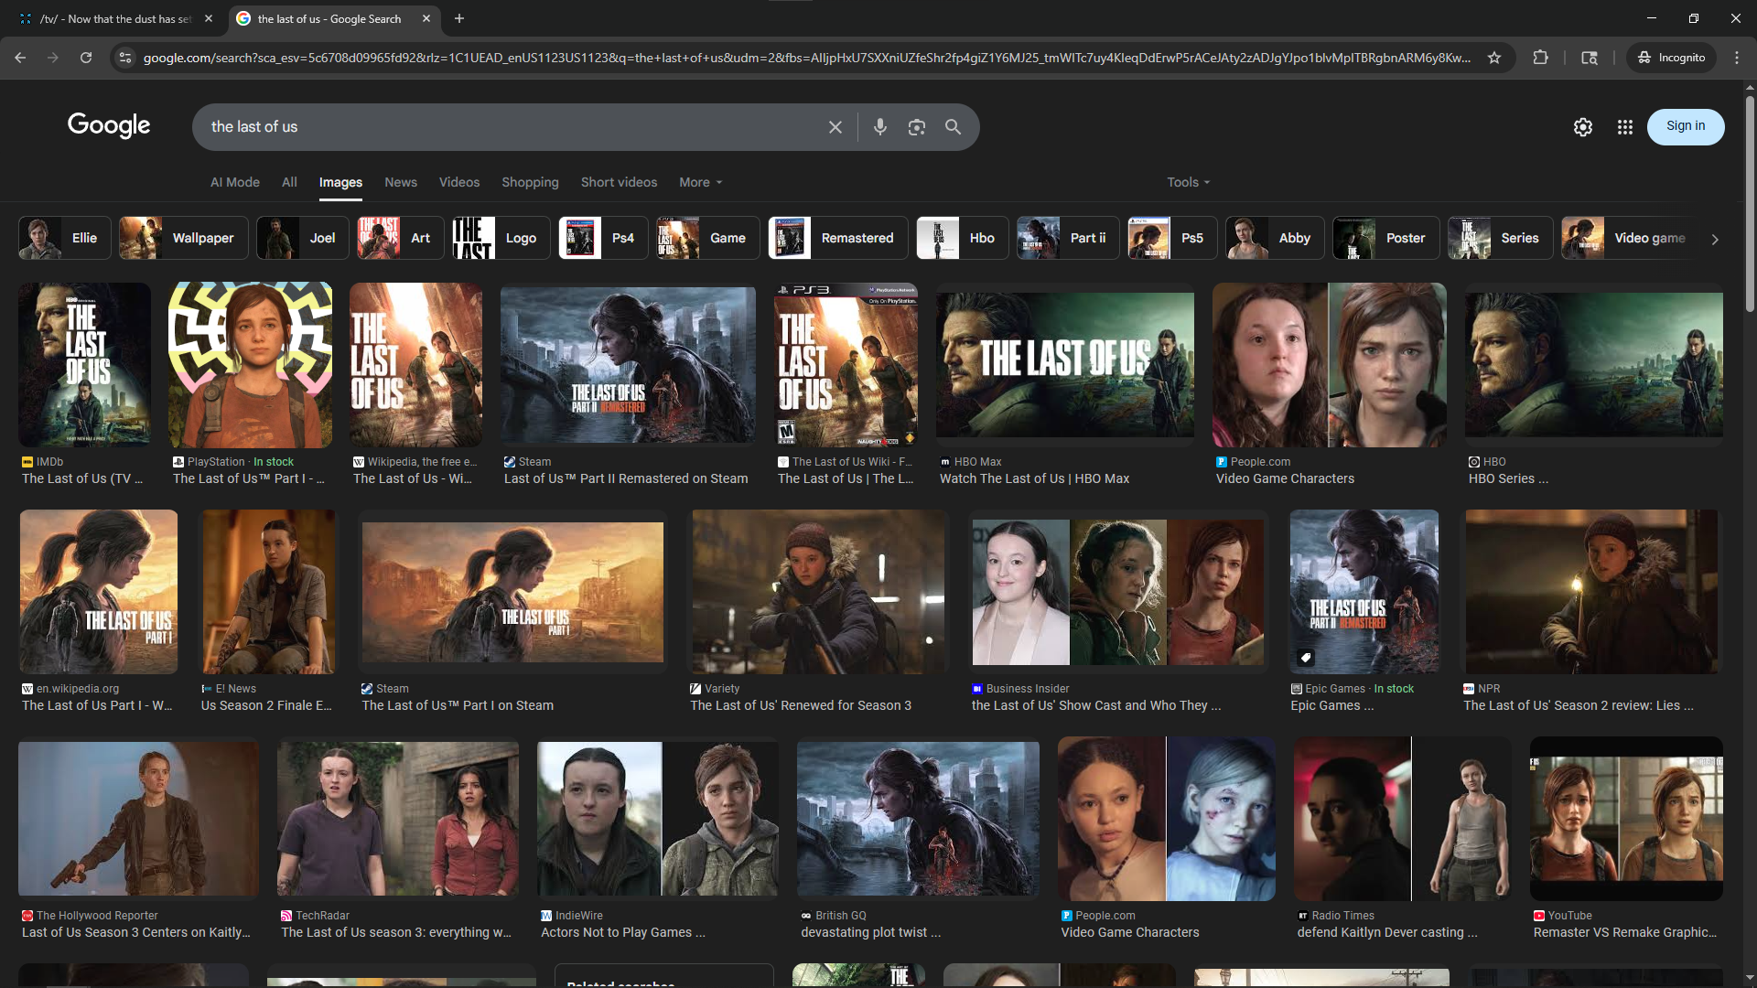1757x988 pixels.
Task: Open a new browser tab
Action: click(x=459, y=18)
